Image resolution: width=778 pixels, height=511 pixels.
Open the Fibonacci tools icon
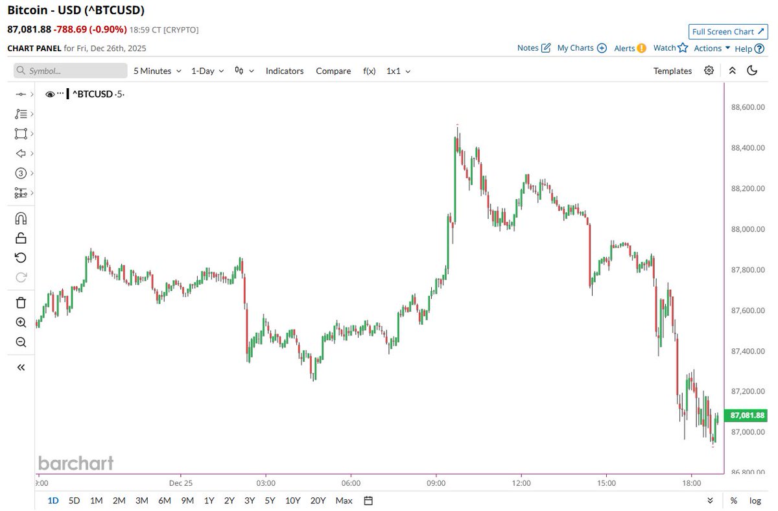coord(21,114)
